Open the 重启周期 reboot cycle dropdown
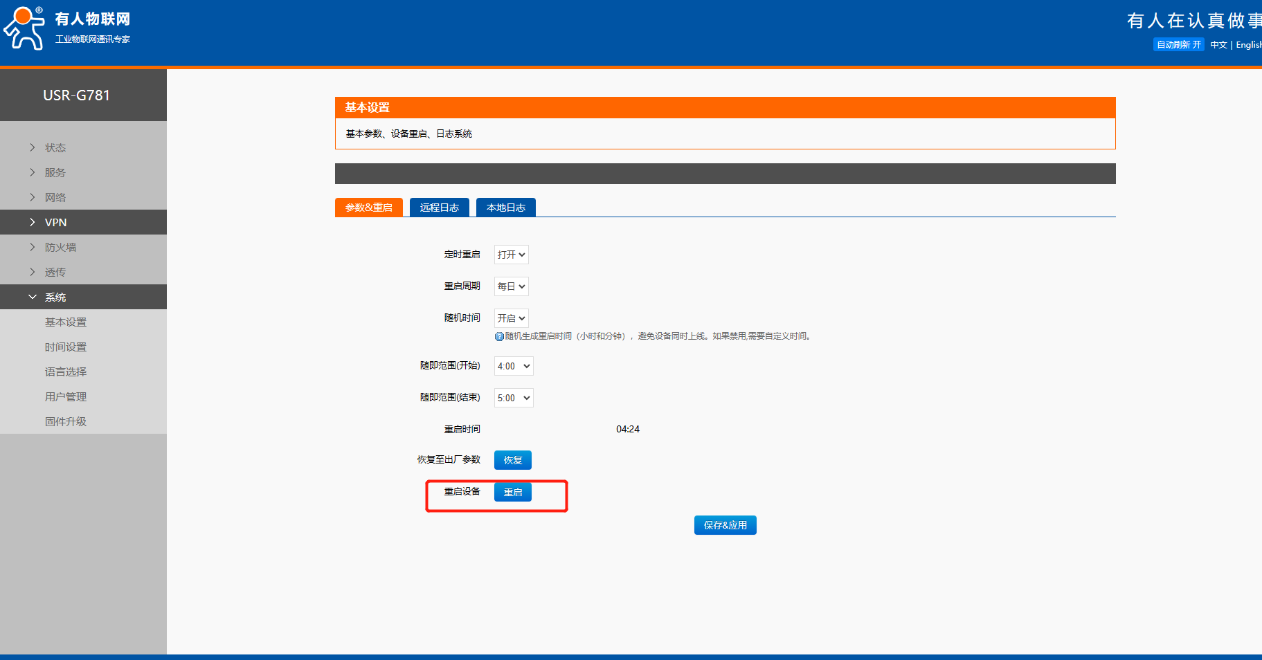1262x660 pixels. tap(511, 286)
